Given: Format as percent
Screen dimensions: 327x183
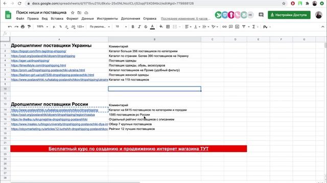Looking at the screenshot, I should (60, 27).
